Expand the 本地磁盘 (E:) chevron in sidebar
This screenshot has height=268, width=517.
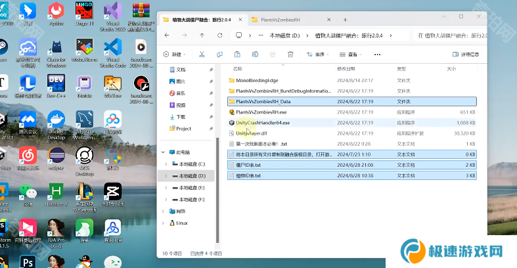pyautogui.click(x=166, y=188)
